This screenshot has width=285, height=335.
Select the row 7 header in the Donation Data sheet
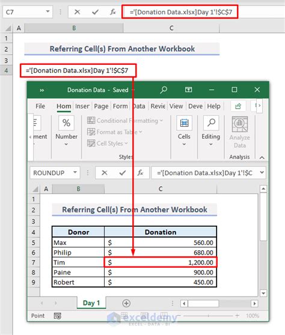pyautogui.click(x=34, y=262)
